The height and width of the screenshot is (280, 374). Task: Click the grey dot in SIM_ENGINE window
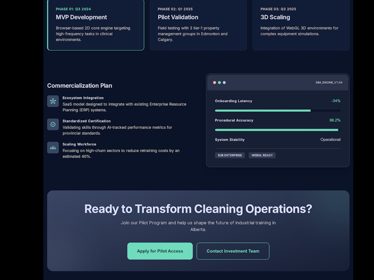point(224,83)
